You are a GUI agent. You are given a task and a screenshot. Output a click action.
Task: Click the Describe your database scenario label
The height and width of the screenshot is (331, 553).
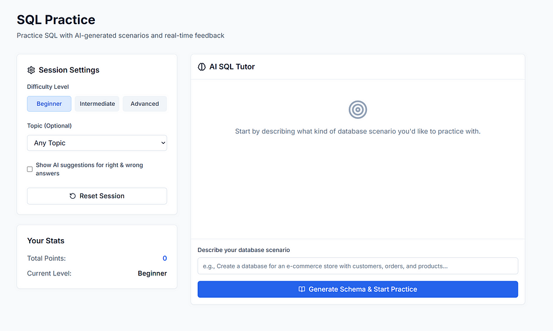pyautogui.click(x=243, y=250)
